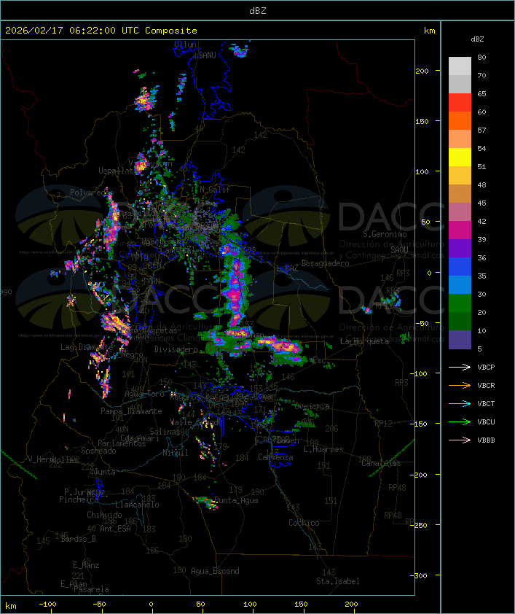Pick the purple 36–39 dBZ swatch
Screen dimensions: 515x614
[x=460, y=248]
